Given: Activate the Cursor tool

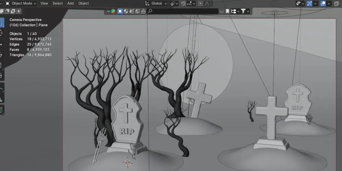Looking at the screenshot, I should pyautogui.click(x=2, y=33).
